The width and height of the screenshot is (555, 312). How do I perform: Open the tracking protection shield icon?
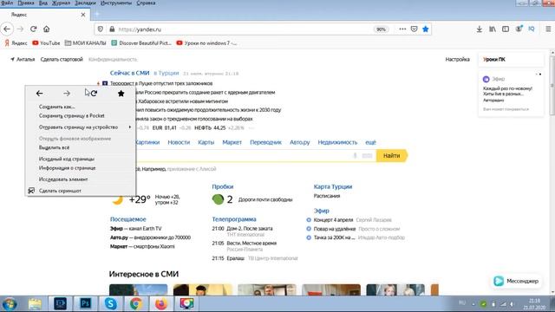pyautogui.click(x=101, y=29)
